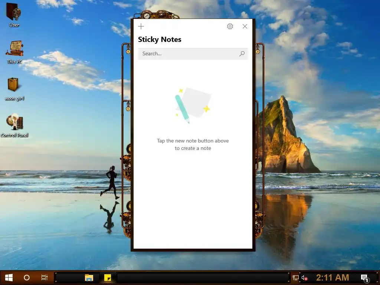Viewport: 380px width, 285px height.
Task: Click the muted volume tray icon
Action: (304, 278)
